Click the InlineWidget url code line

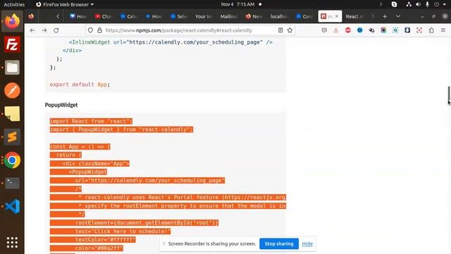pyautogui.click(x=171, y=42)
